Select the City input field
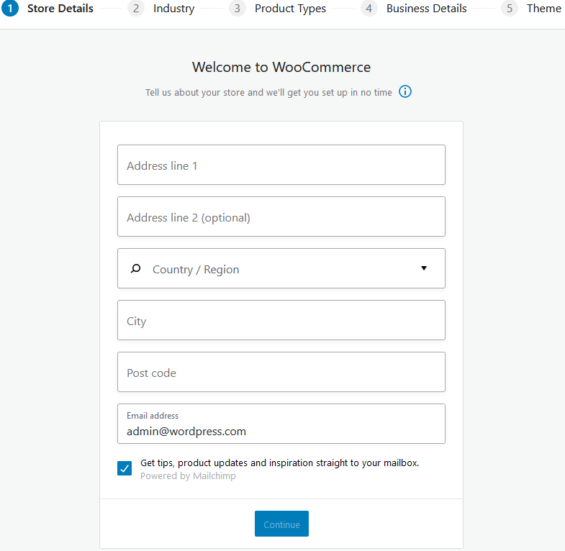Viewport: 565px width, 551px height. [281, 321]
